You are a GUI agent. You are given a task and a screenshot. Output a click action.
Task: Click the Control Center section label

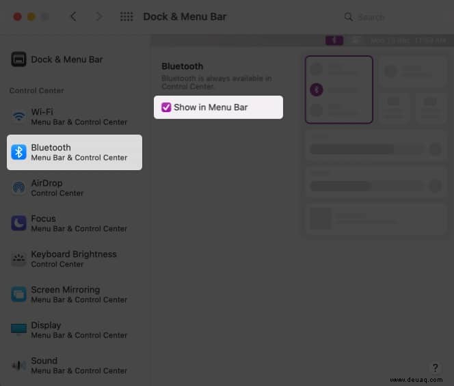point(36,91)
